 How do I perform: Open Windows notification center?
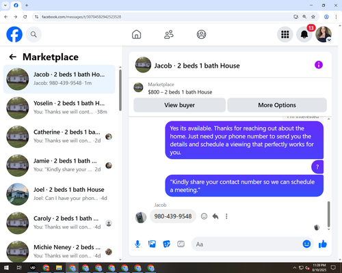[x=333, y=268]
